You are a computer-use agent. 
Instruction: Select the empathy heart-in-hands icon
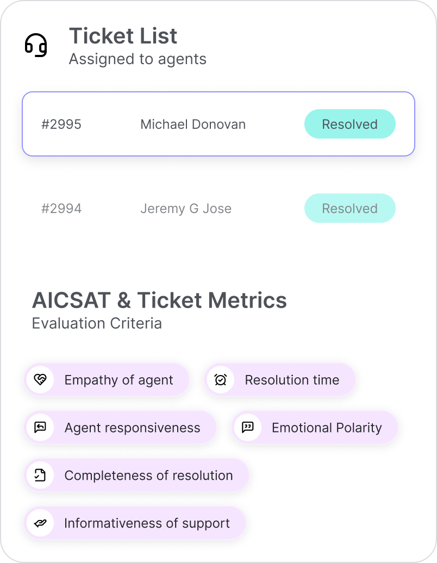(x=40, y=380)
